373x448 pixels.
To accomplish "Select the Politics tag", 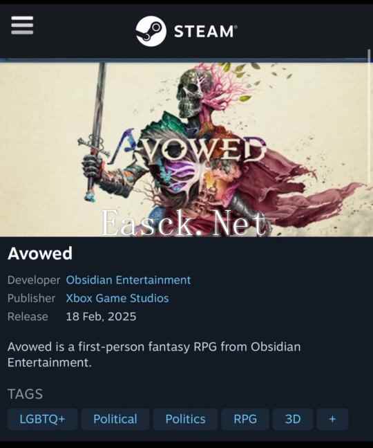I will coord(186,419).
